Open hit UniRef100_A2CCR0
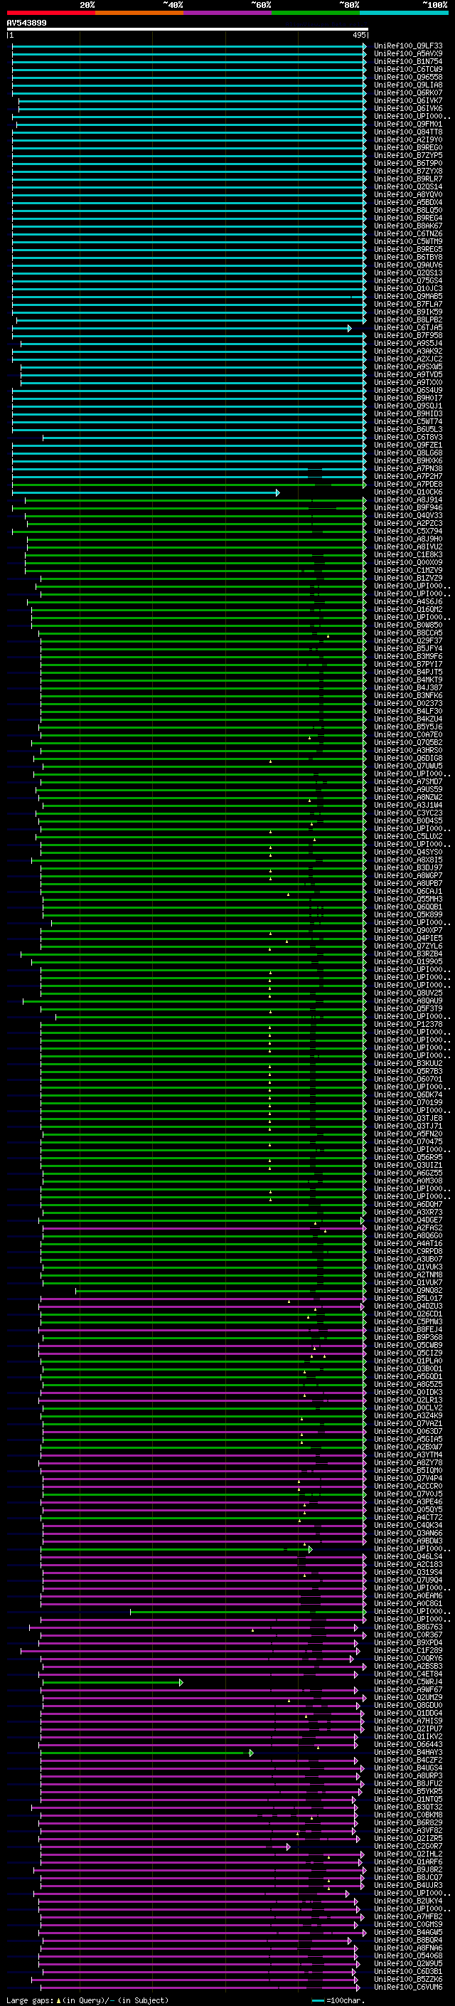The height and width of the screenshot is (2006, 455). click(x=408, y=1486)
